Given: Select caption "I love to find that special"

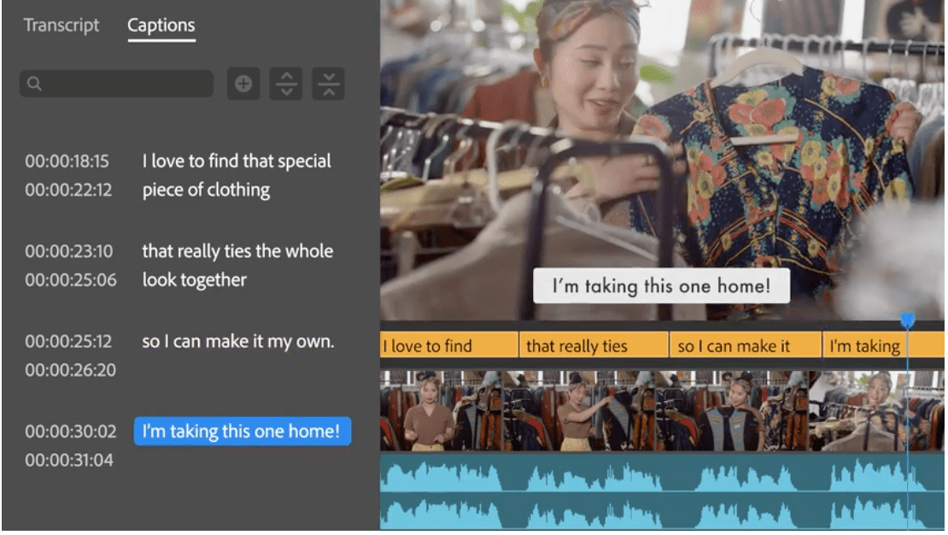Looking at the screenshot, I should coord(237,162).
